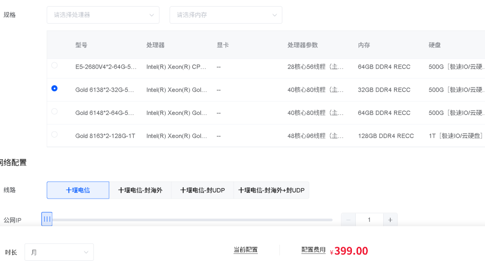The width and height of the screenshot is (485, 261).
Task: Click the 128GB DDR4 RECC memory cell
Action: tap(386, 136)
